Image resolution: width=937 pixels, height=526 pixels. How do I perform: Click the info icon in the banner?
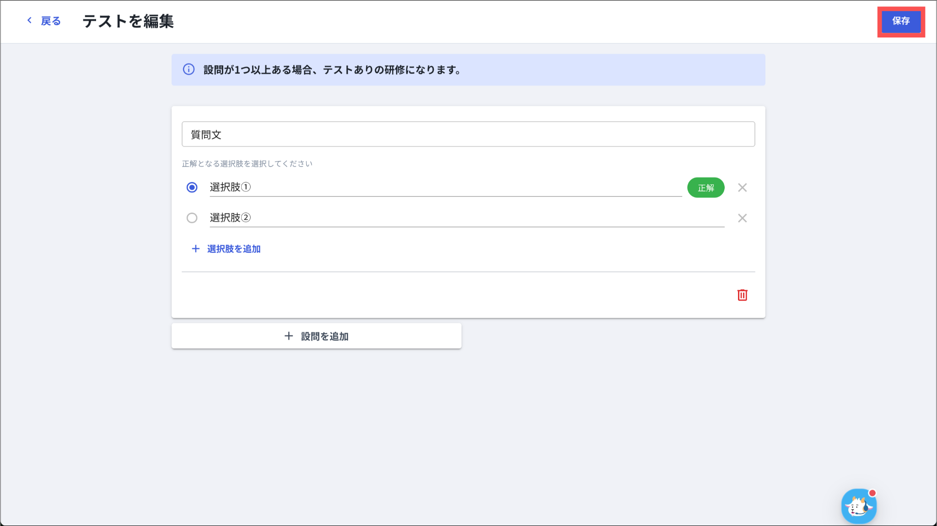[x=188, y=69]
